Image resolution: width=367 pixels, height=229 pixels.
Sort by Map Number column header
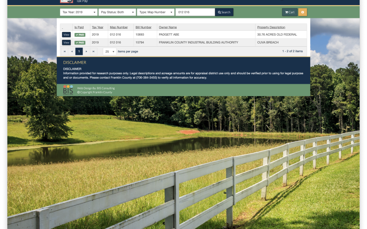(x=119, y=27)
